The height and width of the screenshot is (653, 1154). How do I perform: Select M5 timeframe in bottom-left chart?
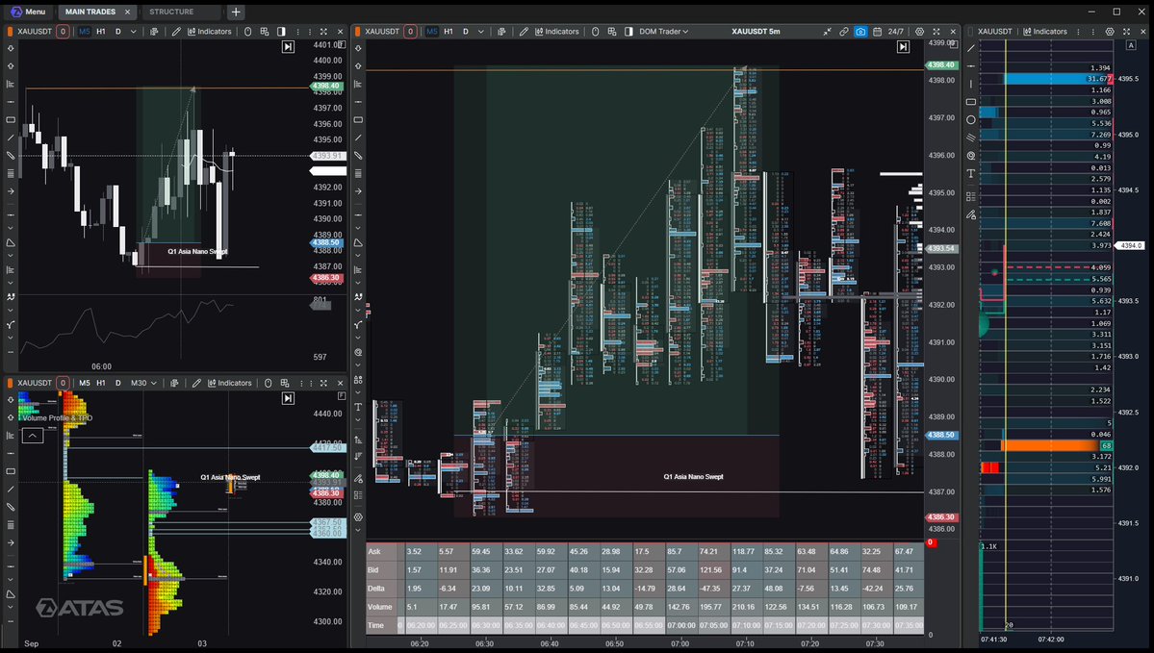tap(85, 383)
